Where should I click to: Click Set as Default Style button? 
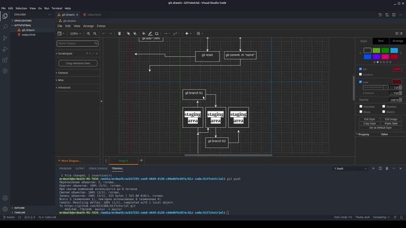(381, 128)
